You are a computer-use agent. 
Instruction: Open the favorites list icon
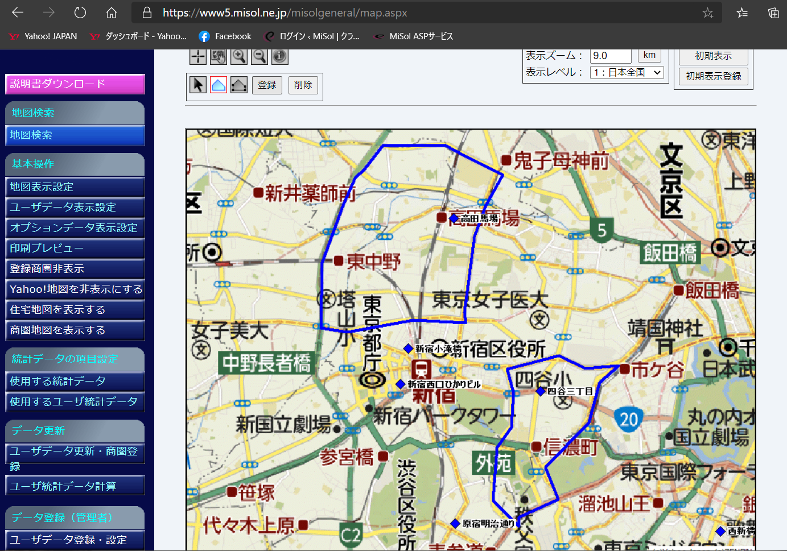pos(742,13)
